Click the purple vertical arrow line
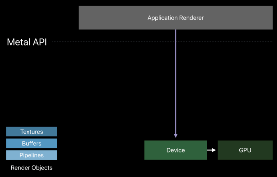 tap(176, 83)
